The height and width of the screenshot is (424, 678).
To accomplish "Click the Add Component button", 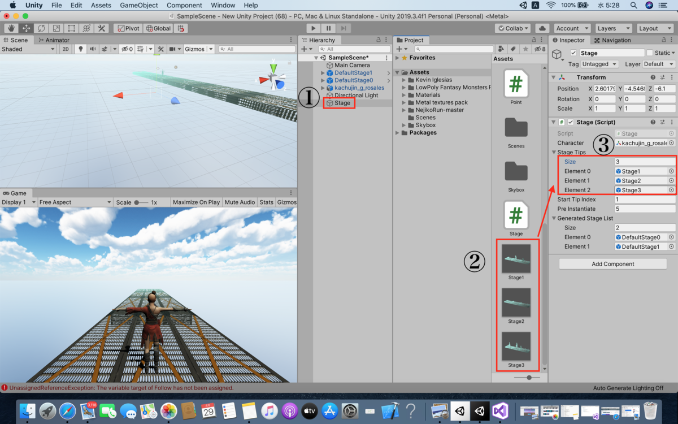I will coord(613,264).
